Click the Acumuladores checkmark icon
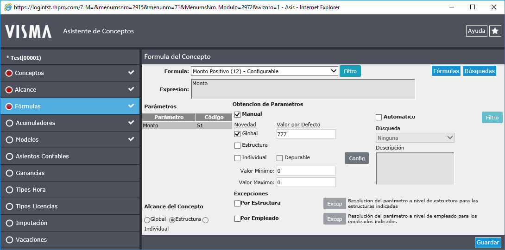Image resolution: width=505 pixels, height=250 pixels. pos(131,123)
